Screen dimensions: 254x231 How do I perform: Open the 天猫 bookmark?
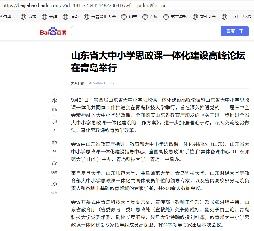(50, 17)
